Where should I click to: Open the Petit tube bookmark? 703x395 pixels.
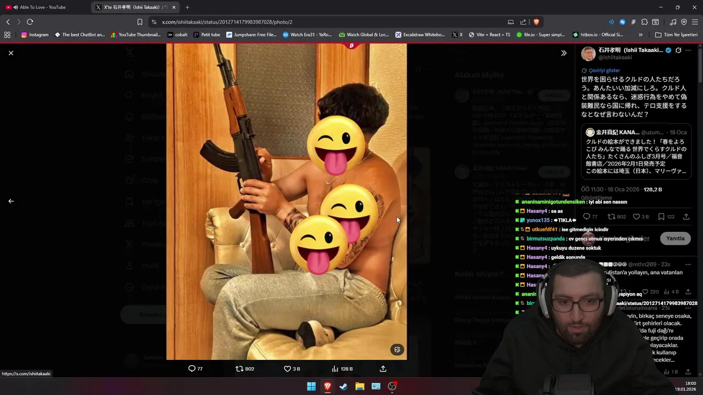tap(207, 35)
